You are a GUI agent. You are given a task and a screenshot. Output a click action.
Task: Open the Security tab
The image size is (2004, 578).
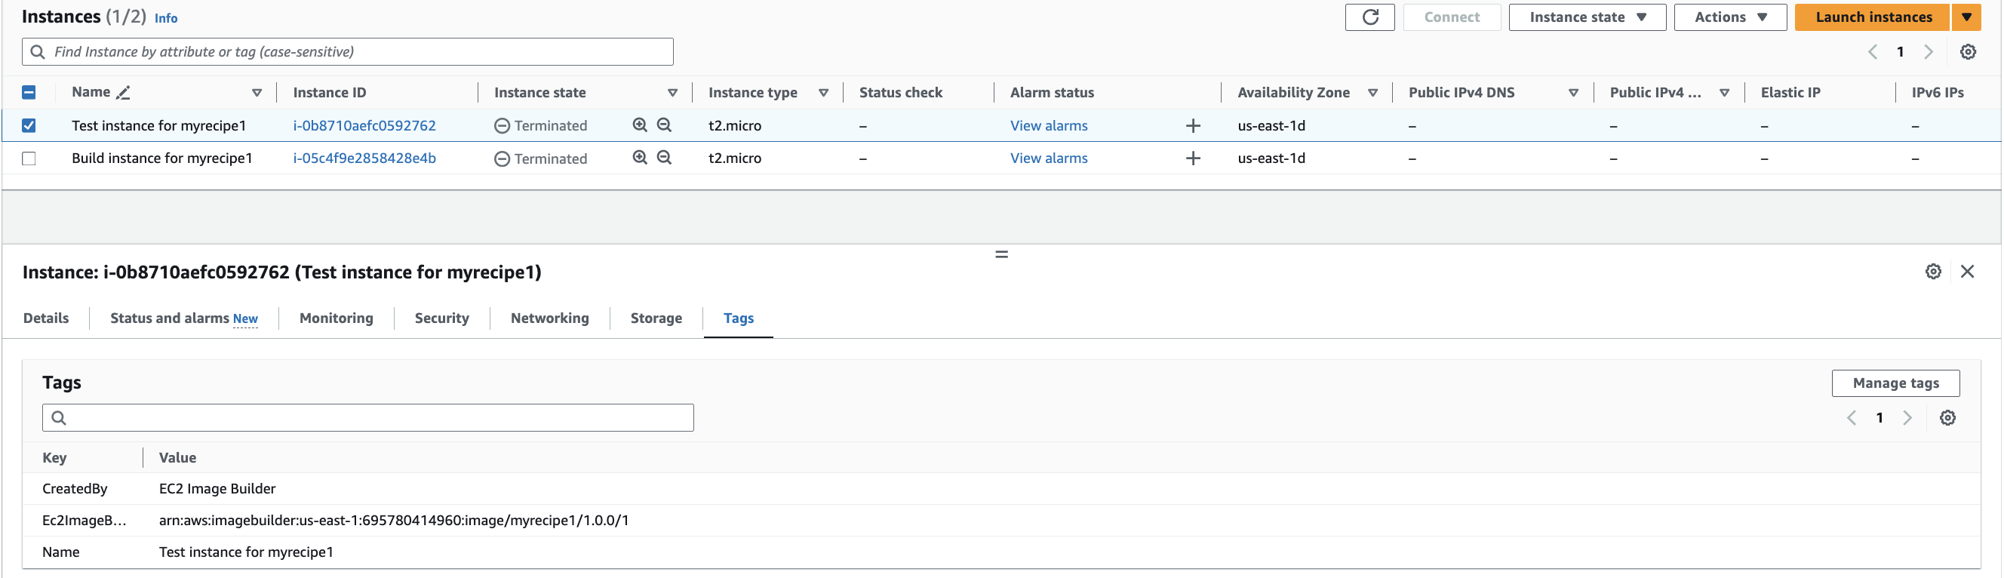click(441, 318)
